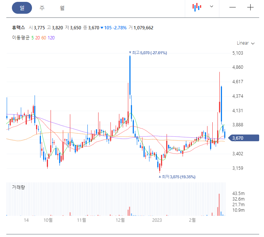Click the 이동평균 label
This screenshot has height=237, width=264.
21,38
